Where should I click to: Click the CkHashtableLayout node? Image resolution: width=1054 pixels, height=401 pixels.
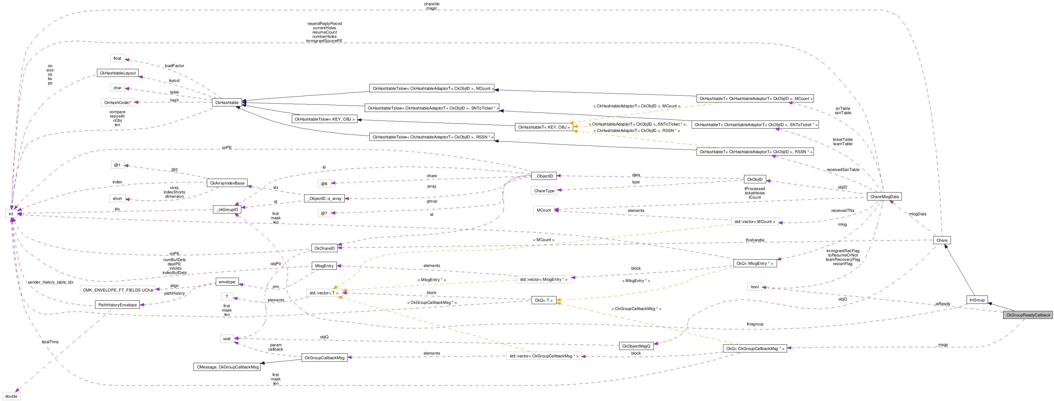[117, 73]
